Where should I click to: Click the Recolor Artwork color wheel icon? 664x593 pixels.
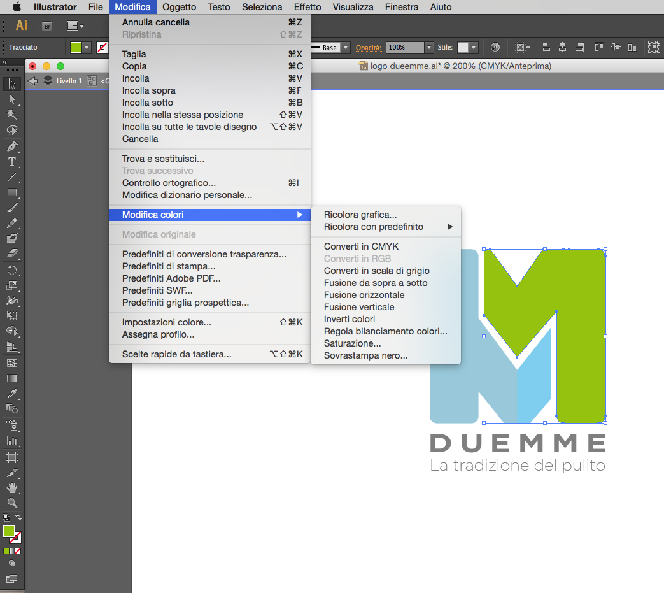(x=495, y=47)
